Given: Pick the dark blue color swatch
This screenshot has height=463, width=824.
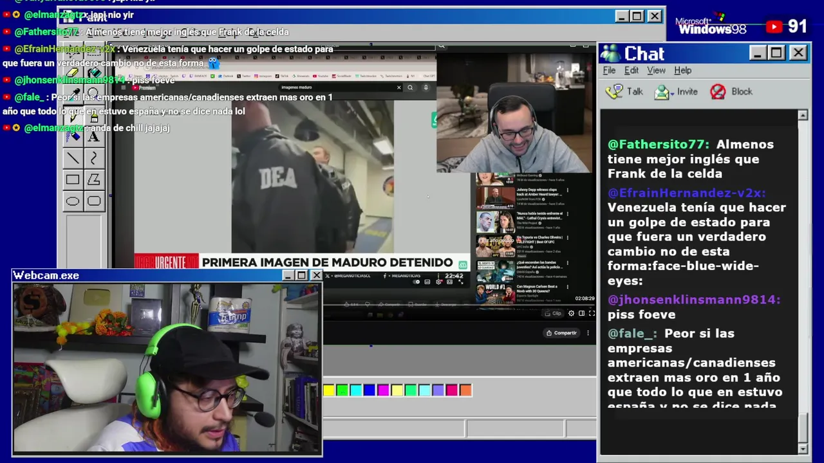Looking at the screenshot, I should point(370,390).
